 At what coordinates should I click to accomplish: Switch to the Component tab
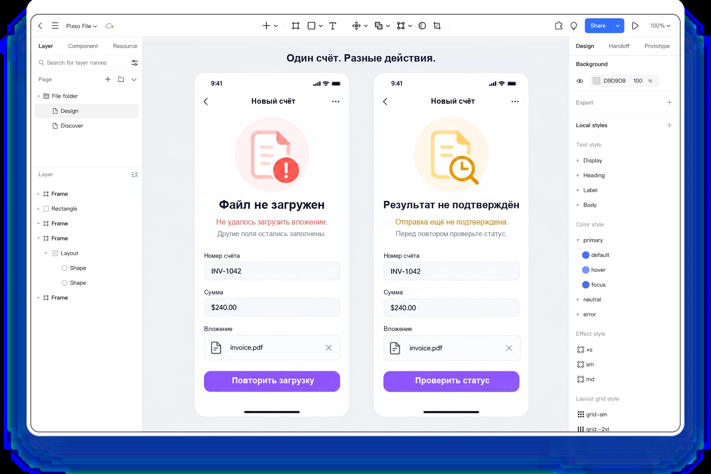(83, 46)
